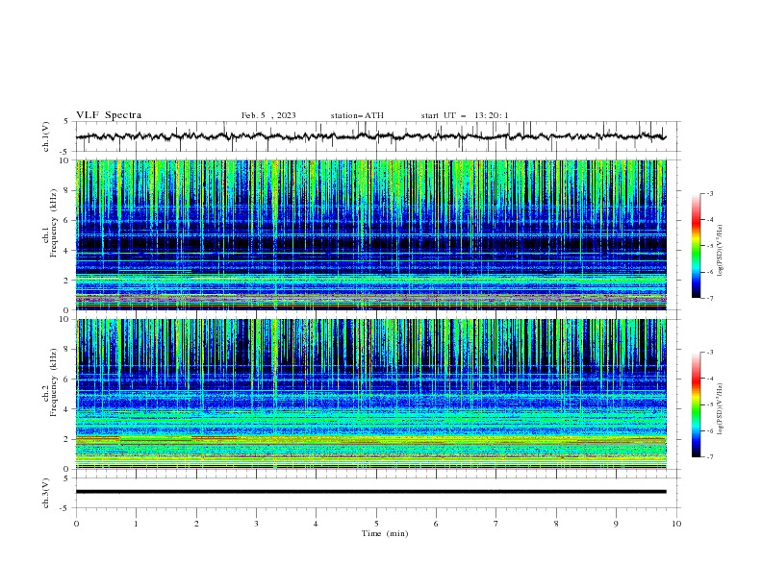
Task: Click the Feb. 5, 2023 date label
Action: [x=268, y=115]
